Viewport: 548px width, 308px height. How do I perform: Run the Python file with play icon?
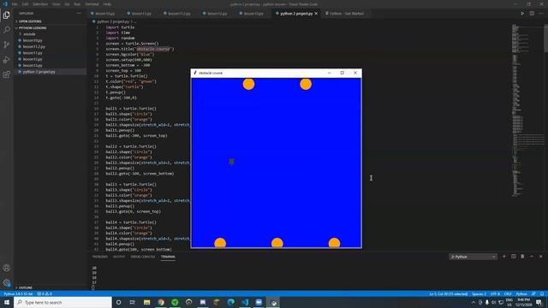(x=522, y=14)
